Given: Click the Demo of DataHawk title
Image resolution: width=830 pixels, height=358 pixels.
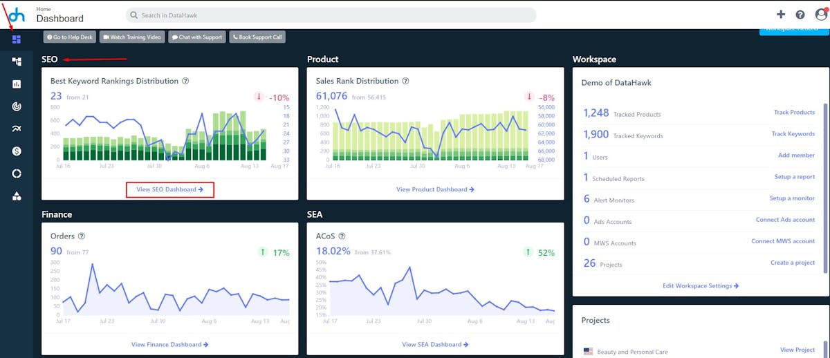Looking at the screenshot, I should coord(616,83).
